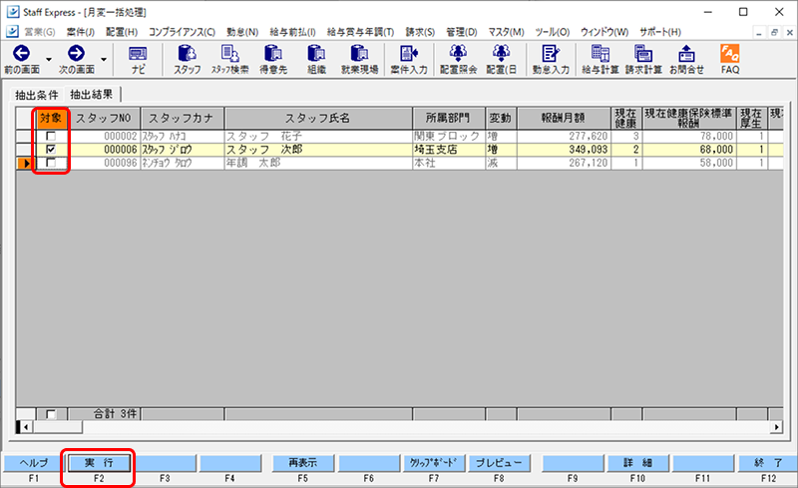Screen dimensions: 798x488
Task: Open the 営業(G) menu
Action: click(x=40, y=32)
